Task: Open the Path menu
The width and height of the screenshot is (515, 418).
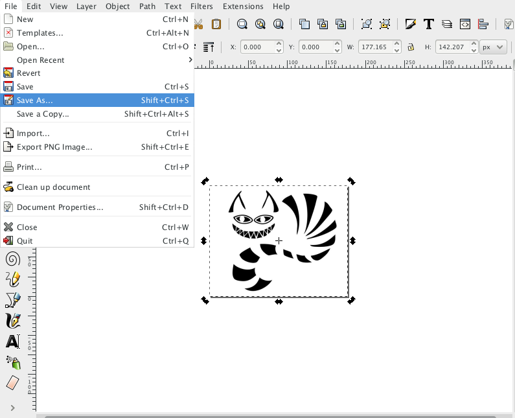Action: 147,6
